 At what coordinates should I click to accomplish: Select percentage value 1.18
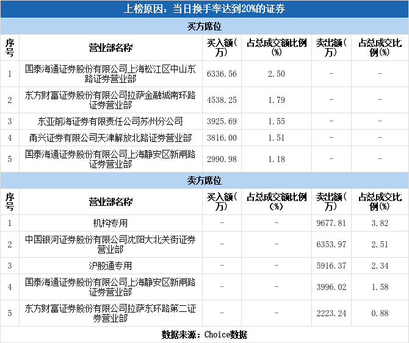coord(277,159)
